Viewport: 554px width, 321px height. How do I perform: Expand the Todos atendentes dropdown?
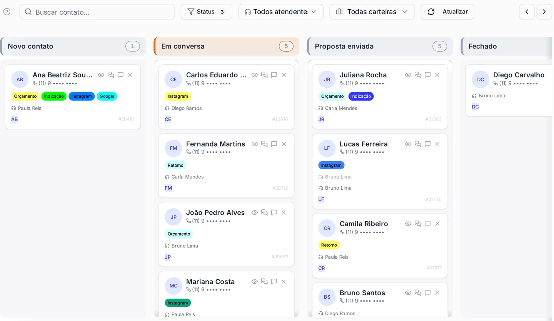click(281, 12)
